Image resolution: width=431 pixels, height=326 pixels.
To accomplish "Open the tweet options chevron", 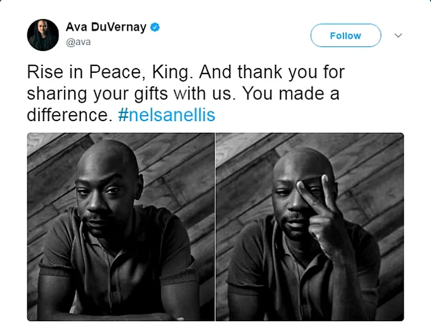I will pos(398,35).
